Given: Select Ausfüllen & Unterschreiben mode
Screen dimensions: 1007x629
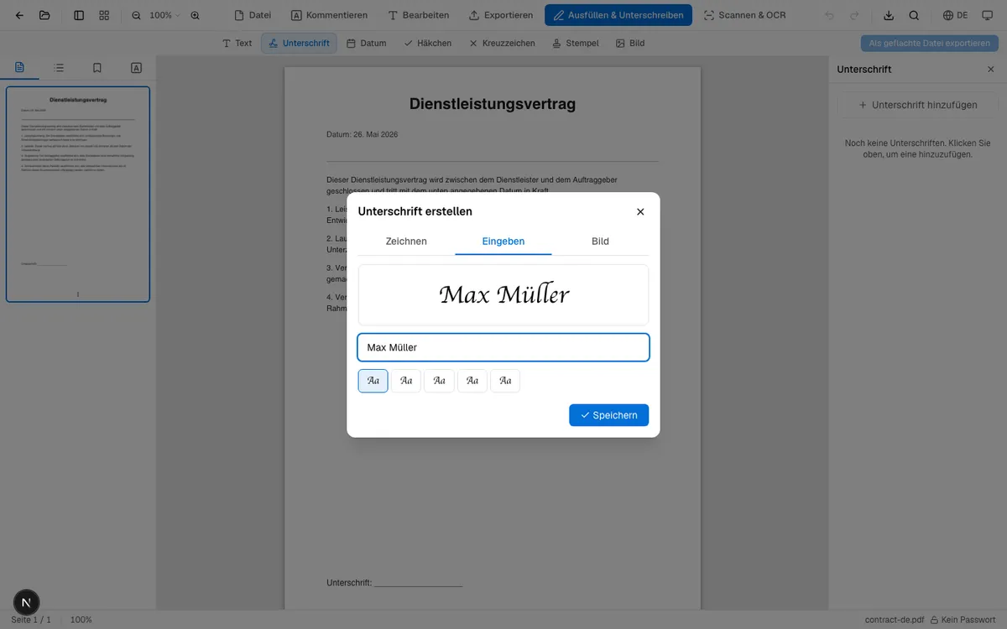Looking at the screenshot, I should pyautogui.click(x=618, y=15).
